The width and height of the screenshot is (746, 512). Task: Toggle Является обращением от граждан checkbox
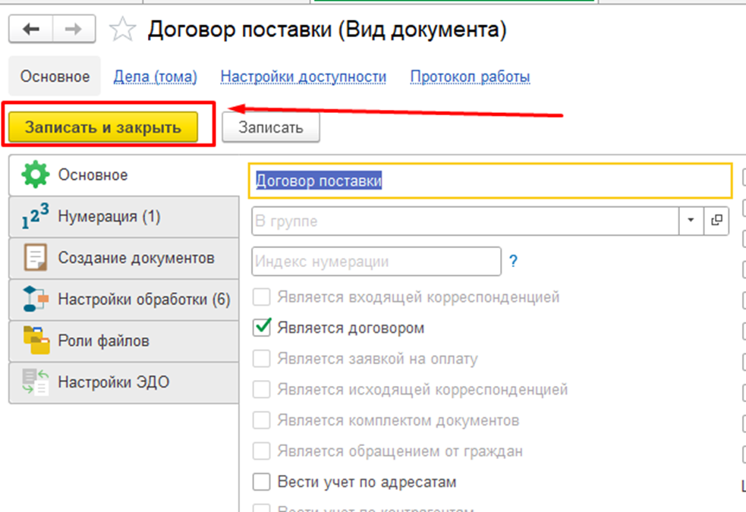tap(261, 451)
